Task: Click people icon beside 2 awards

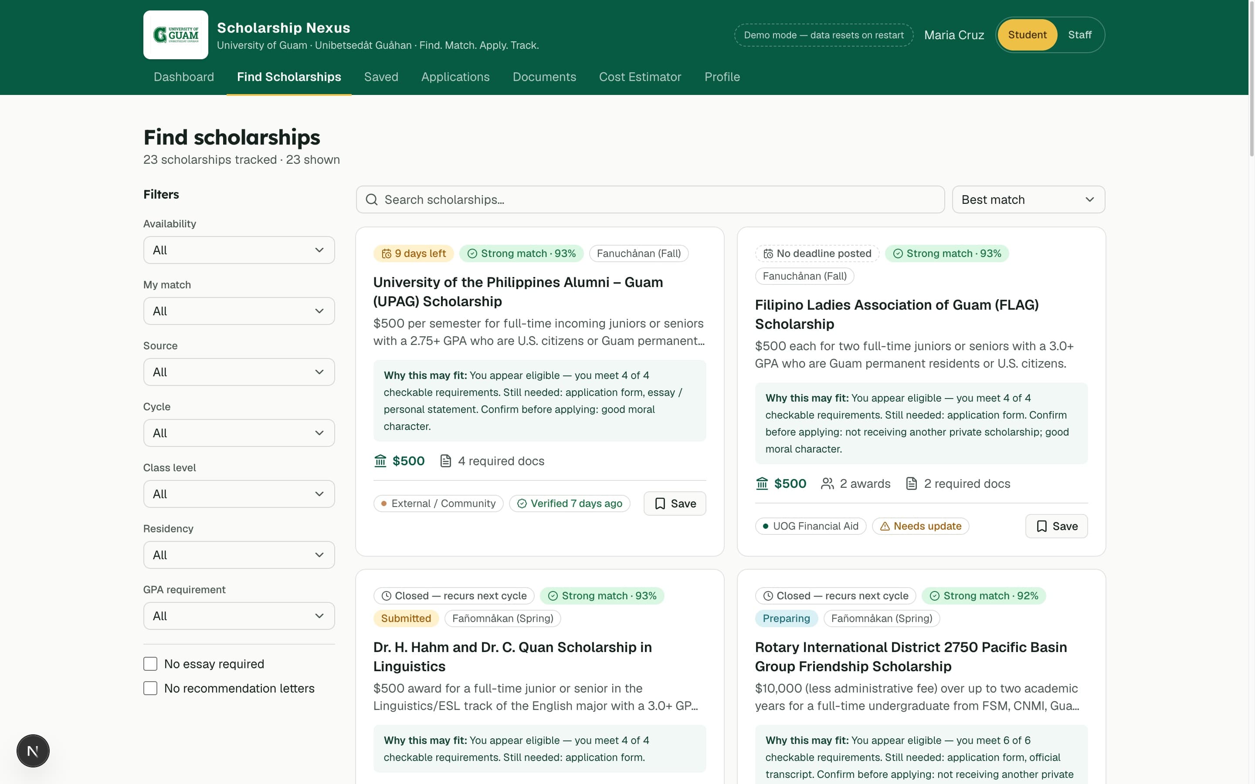Action: tap(827, 484)
